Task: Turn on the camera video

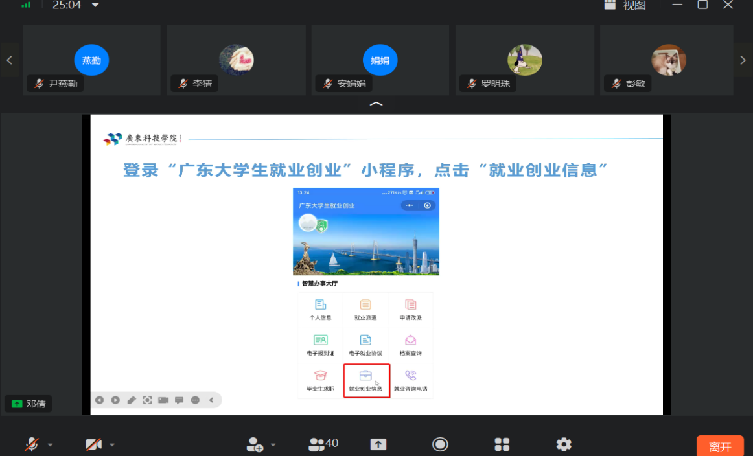Action: coord(94,444)
